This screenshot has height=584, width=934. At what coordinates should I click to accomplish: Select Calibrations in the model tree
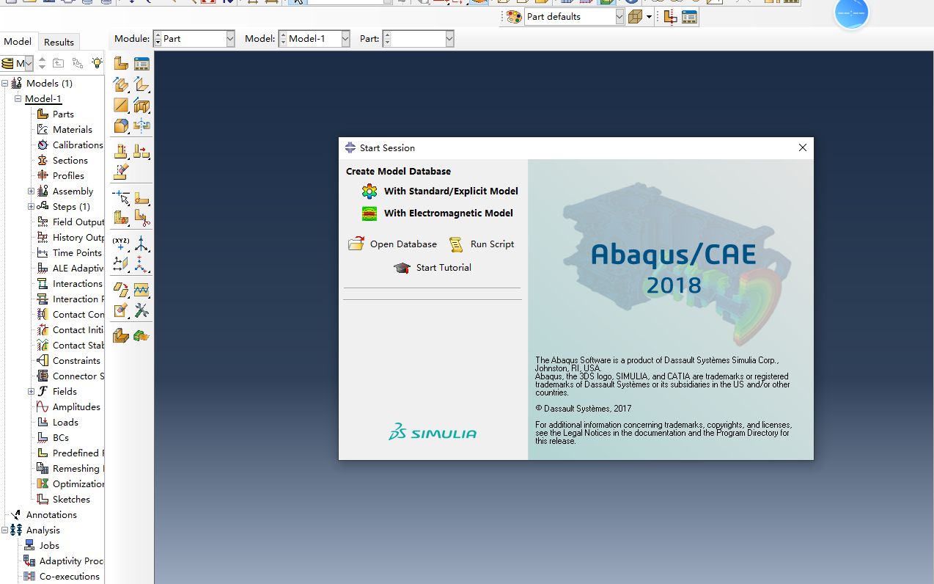[x=77, y=145]
